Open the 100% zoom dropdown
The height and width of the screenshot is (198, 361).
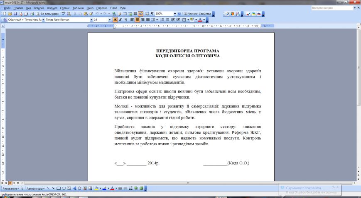click(175, 14)
